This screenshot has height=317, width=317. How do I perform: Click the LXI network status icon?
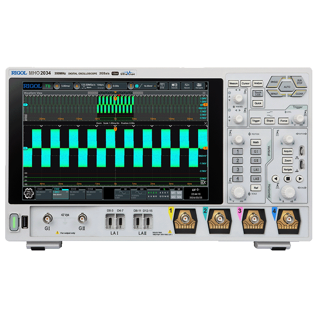pyautogui.click(x=194, y=189)
